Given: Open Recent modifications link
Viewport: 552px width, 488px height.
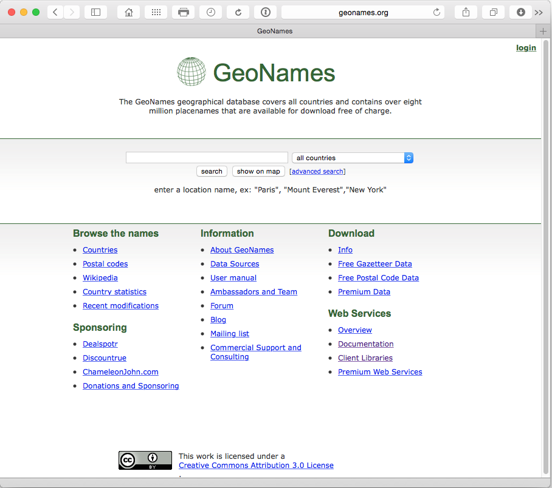Looking at the screenshot, I should tap(120, 306).
